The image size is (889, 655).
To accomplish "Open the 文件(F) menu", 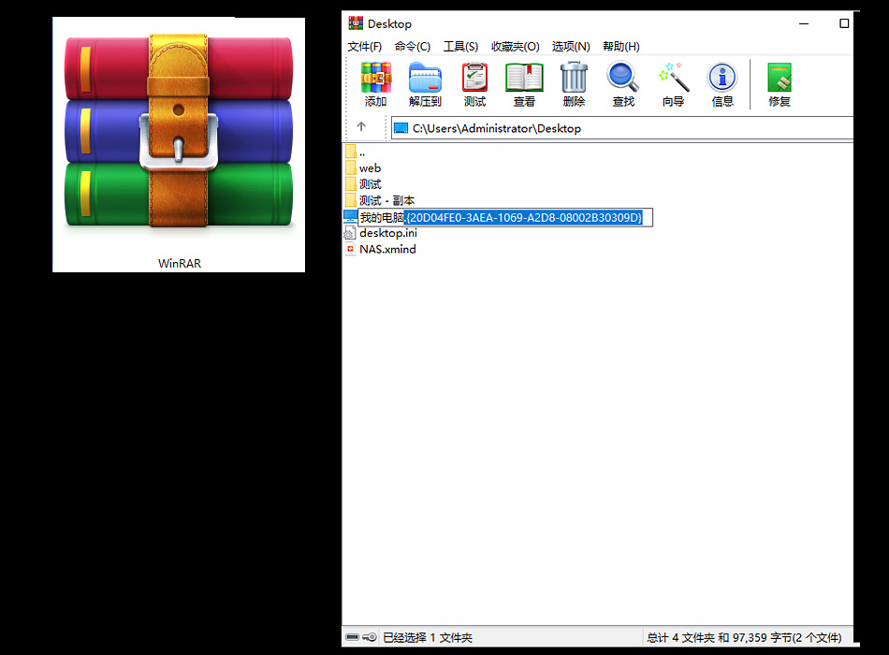I will [x=365, y=47].
